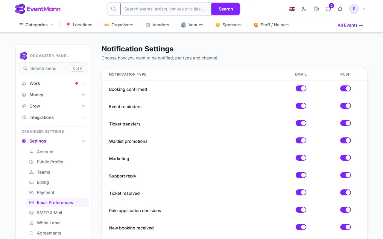This screenshot has width=383, height=239.
Task: Expand the Integrations menu section
Action: click(54, 117)
